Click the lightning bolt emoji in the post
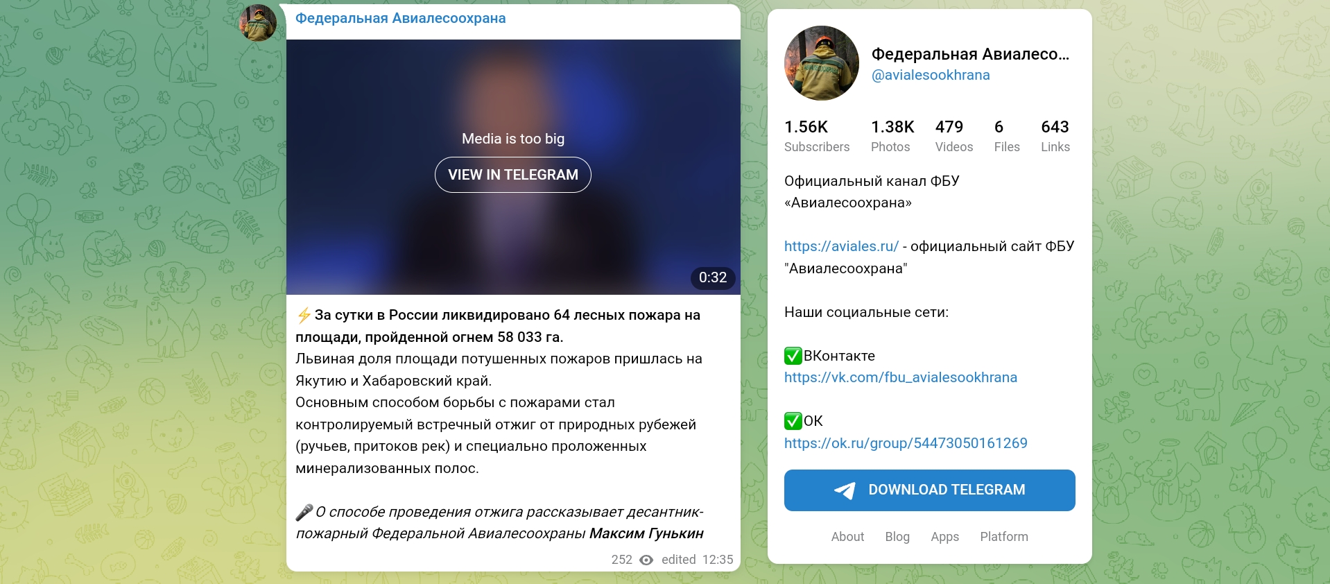 coord(304,316)
